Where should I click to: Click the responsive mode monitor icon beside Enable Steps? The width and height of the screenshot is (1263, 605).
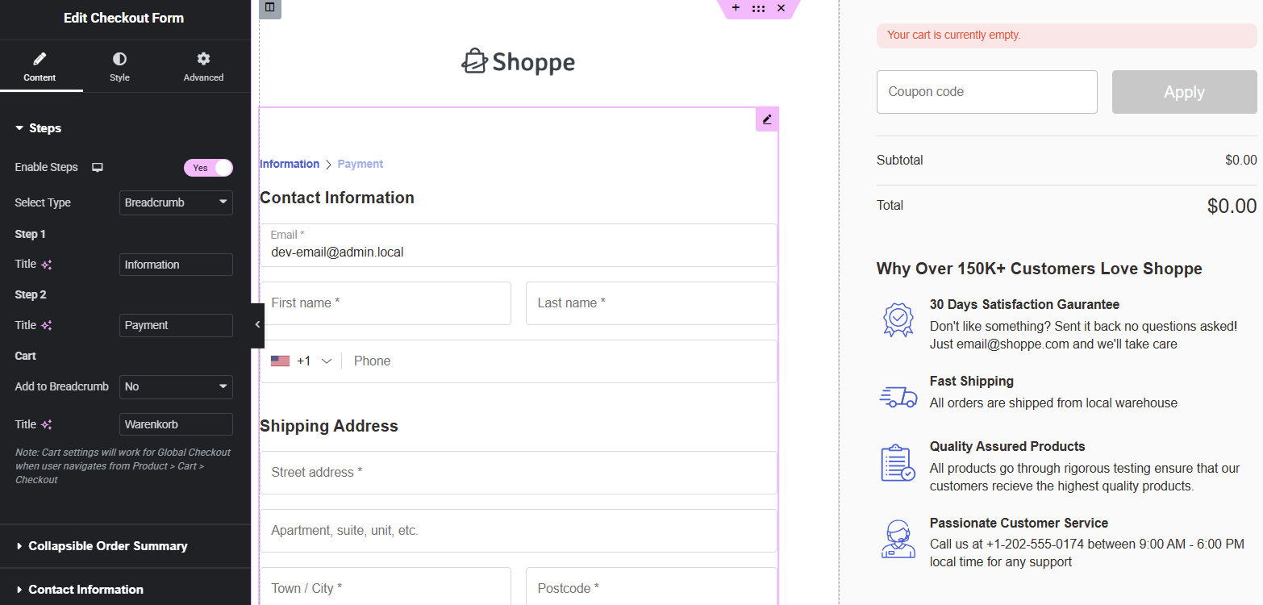tap(98, 168)
